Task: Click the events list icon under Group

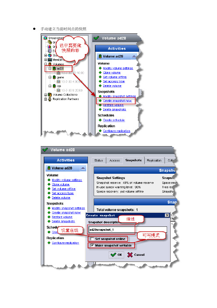Action: [50, 51]
